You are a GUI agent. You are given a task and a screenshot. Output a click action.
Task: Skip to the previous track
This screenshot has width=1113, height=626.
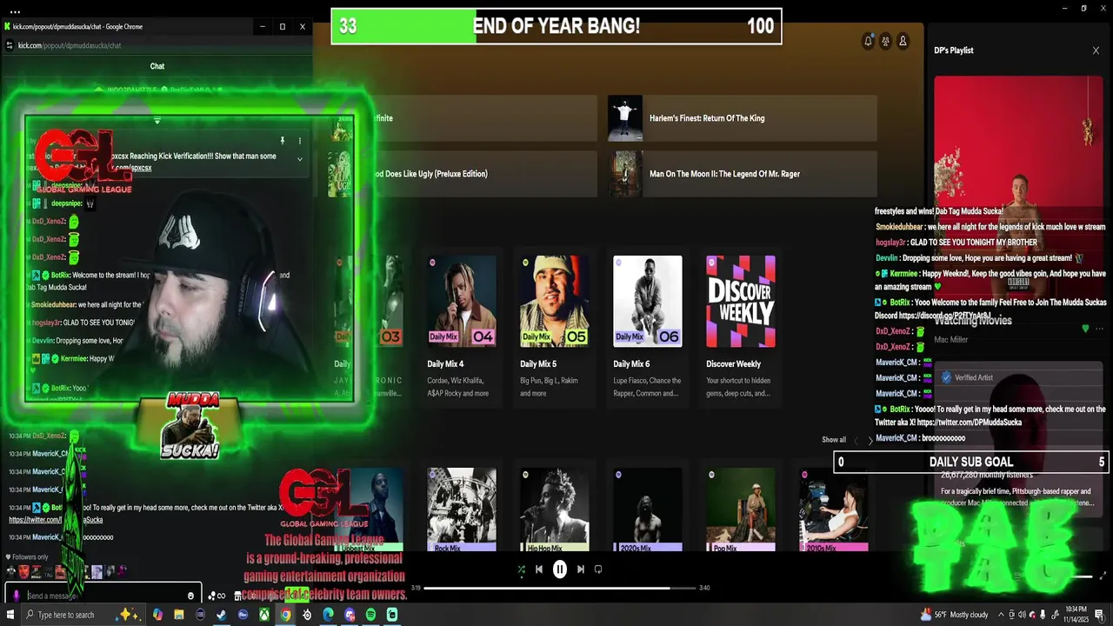tap(539, 569)
